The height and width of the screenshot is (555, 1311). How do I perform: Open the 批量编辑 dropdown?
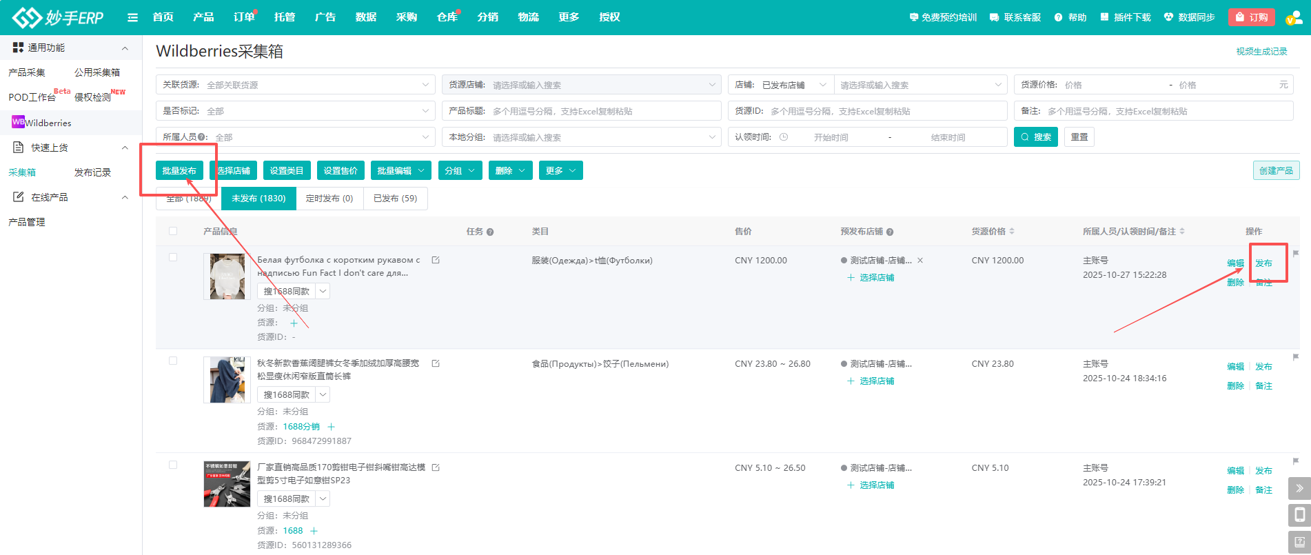(x=400, y=170)
